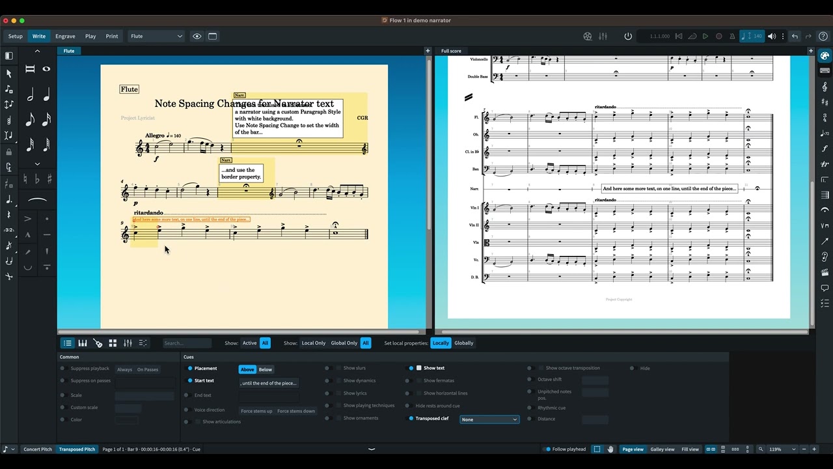Image resolution: width=833 pixels, height=469 pixels.
Task: Switch to Setup mode
Action: click(15, 36)
